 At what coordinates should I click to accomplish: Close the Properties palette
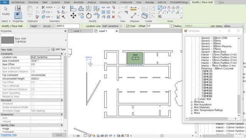click(x=65, y=31)
